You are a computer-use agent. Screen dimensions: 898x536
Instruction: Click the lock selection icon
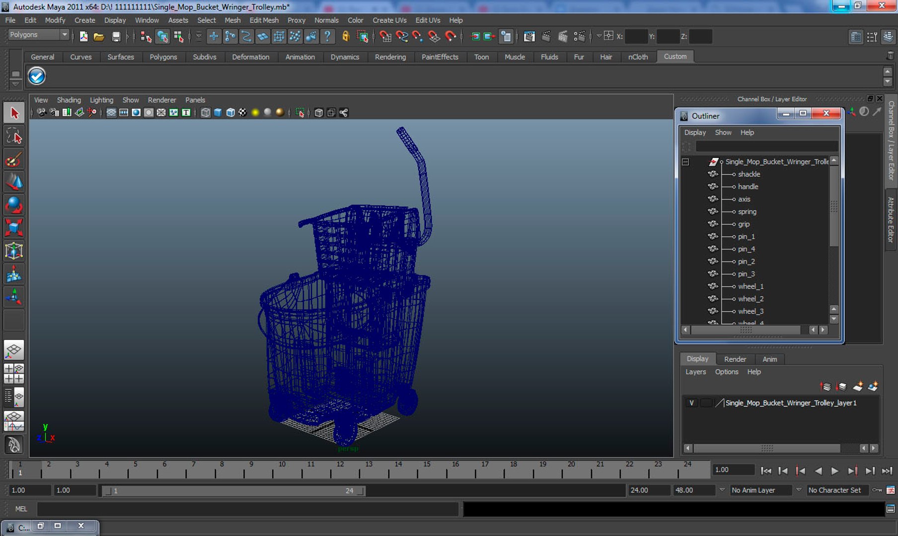346,36
